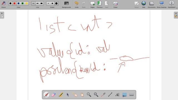This screenshot has width=178, height=100.
Task: Select the Highlighter marker tool
Action: pos(61,94)
